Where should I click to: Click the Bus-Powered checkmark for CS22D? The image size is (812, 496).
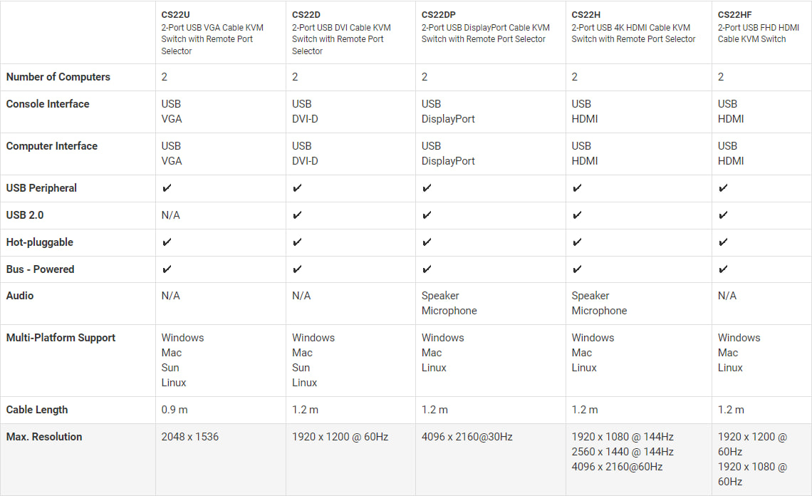point(297,269)
